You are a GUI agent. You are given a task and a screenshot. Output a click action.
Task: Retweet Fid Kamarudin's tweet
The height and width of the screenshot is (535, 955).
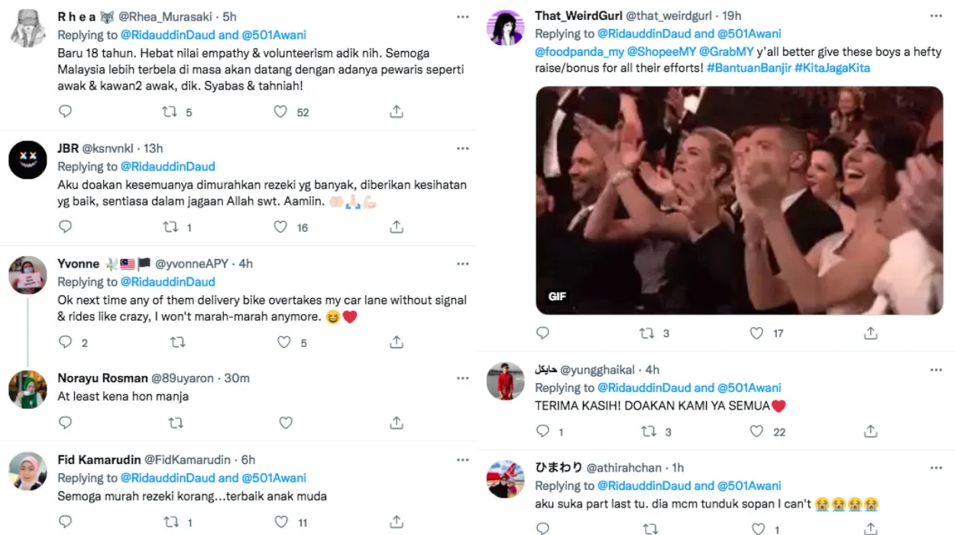pos(170,522)
